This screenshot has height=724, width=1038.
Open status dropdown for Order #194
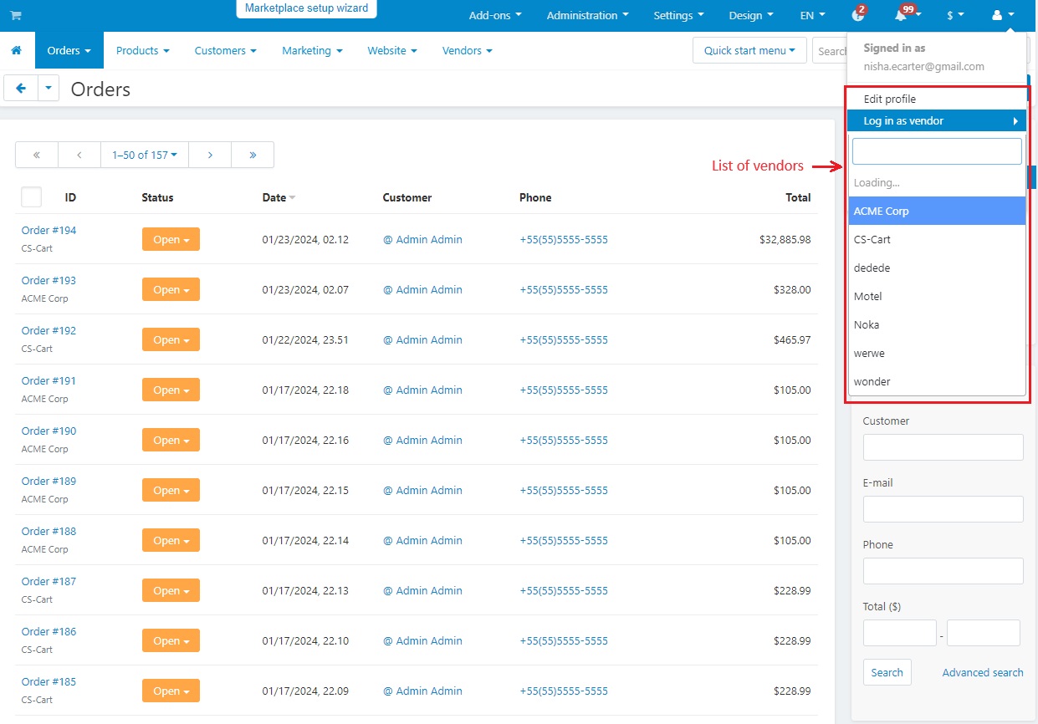171,240
